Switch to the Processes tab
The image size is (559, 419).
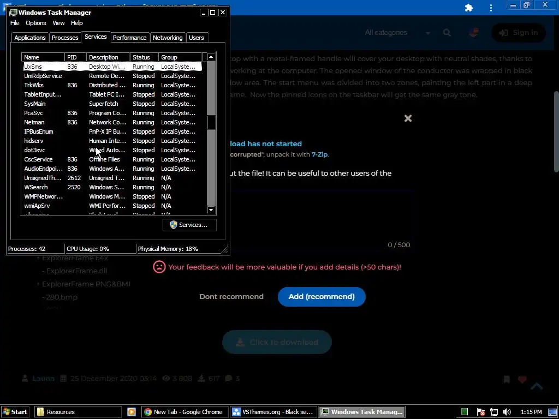(65, 38)
